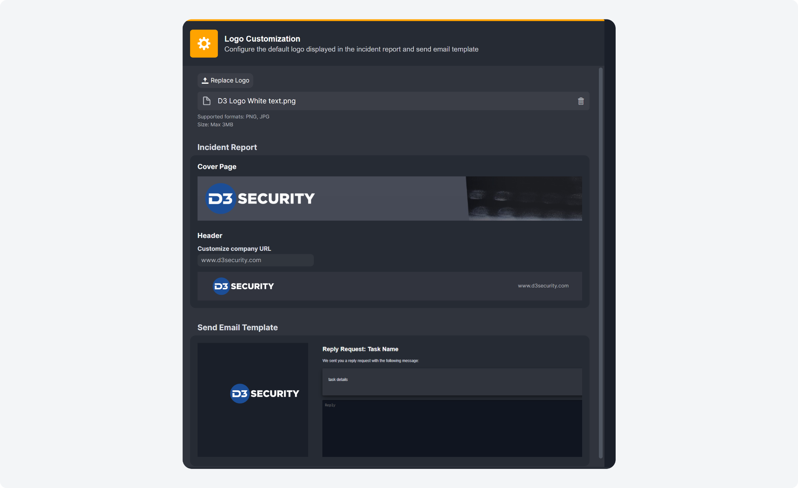Delete the uploaded logo with trash icon
This screenshot has height=488, width=798.
581,101
